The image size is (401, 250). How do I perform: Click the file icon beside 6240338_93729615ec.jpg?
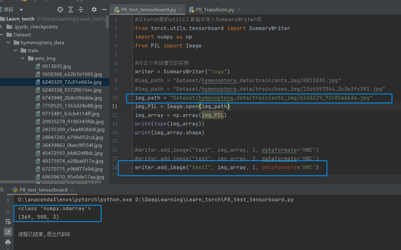(37, 91)
